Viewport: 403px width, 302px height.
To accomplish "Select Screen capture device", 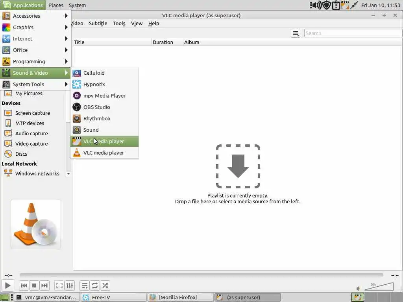I will [33, 113].
